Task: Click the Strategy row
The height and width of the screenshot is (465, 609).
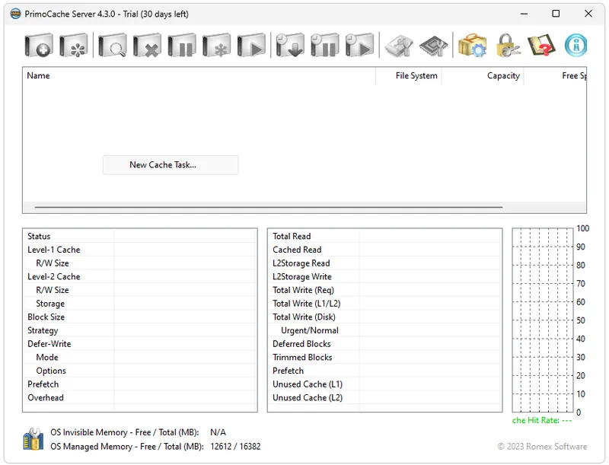Action: [x=140, y=331]
